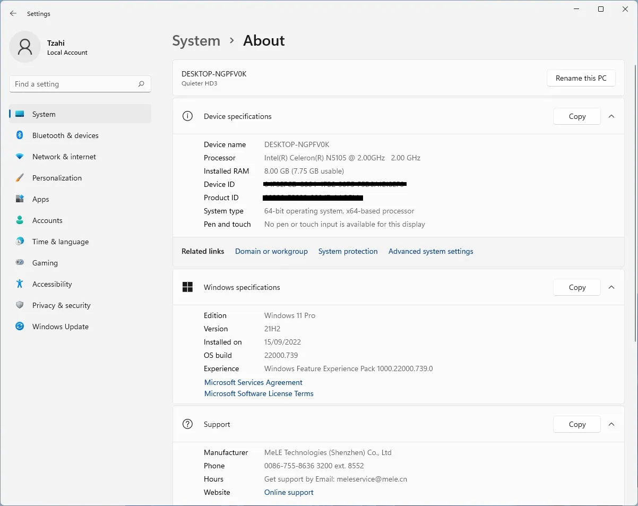Select the Personalization paintbrush icon

point(20,178)
